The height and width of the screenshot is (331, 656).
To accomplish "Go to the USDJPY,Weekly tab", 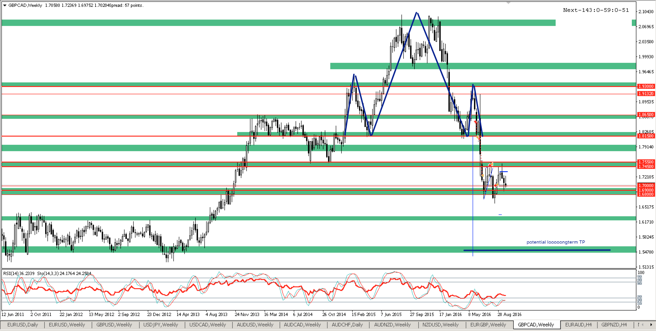I will tap(161, 325).
